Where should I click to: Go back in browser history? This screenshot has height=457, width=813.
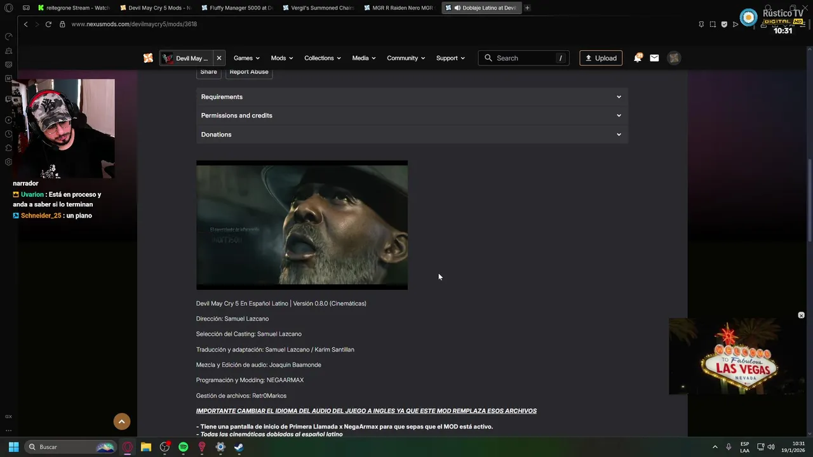point(26,24)
